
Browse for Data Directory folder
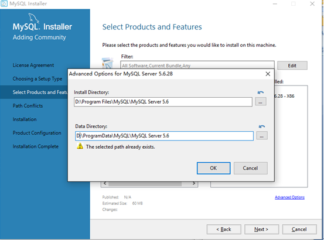[x=262, y=136]
